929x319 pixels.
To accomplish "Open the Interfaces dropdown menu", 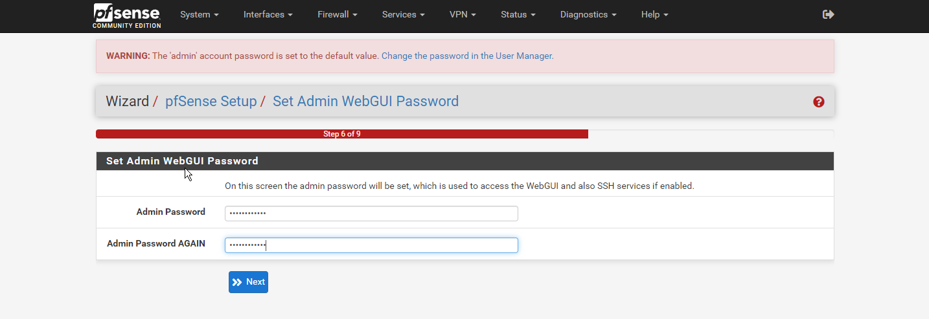I will click(x=268, y=14).
